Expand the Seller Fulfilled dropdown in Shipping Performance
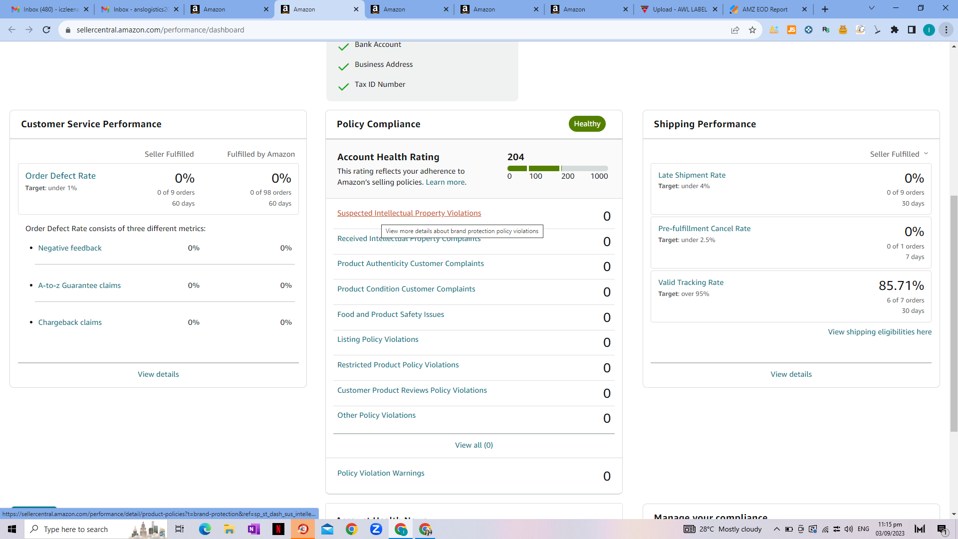958x539 pixels. [899, 154]
